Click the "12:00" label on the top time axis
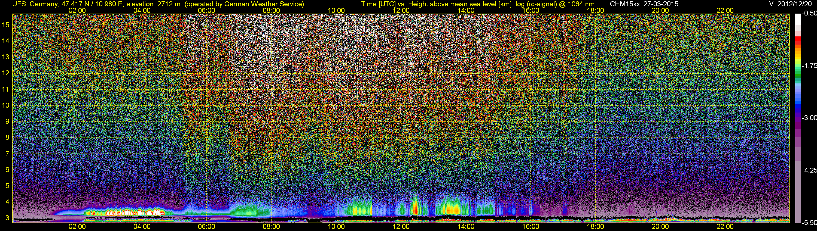Screen dimensions: 817x231 pyautogui.click(x=401, y=10)
